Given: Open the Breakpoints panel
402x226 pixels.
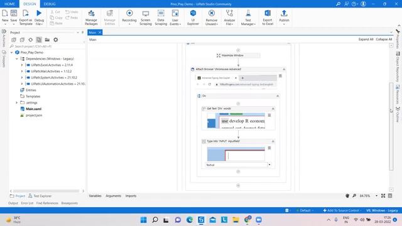Looking at the screenshot, I should [70, 203].
